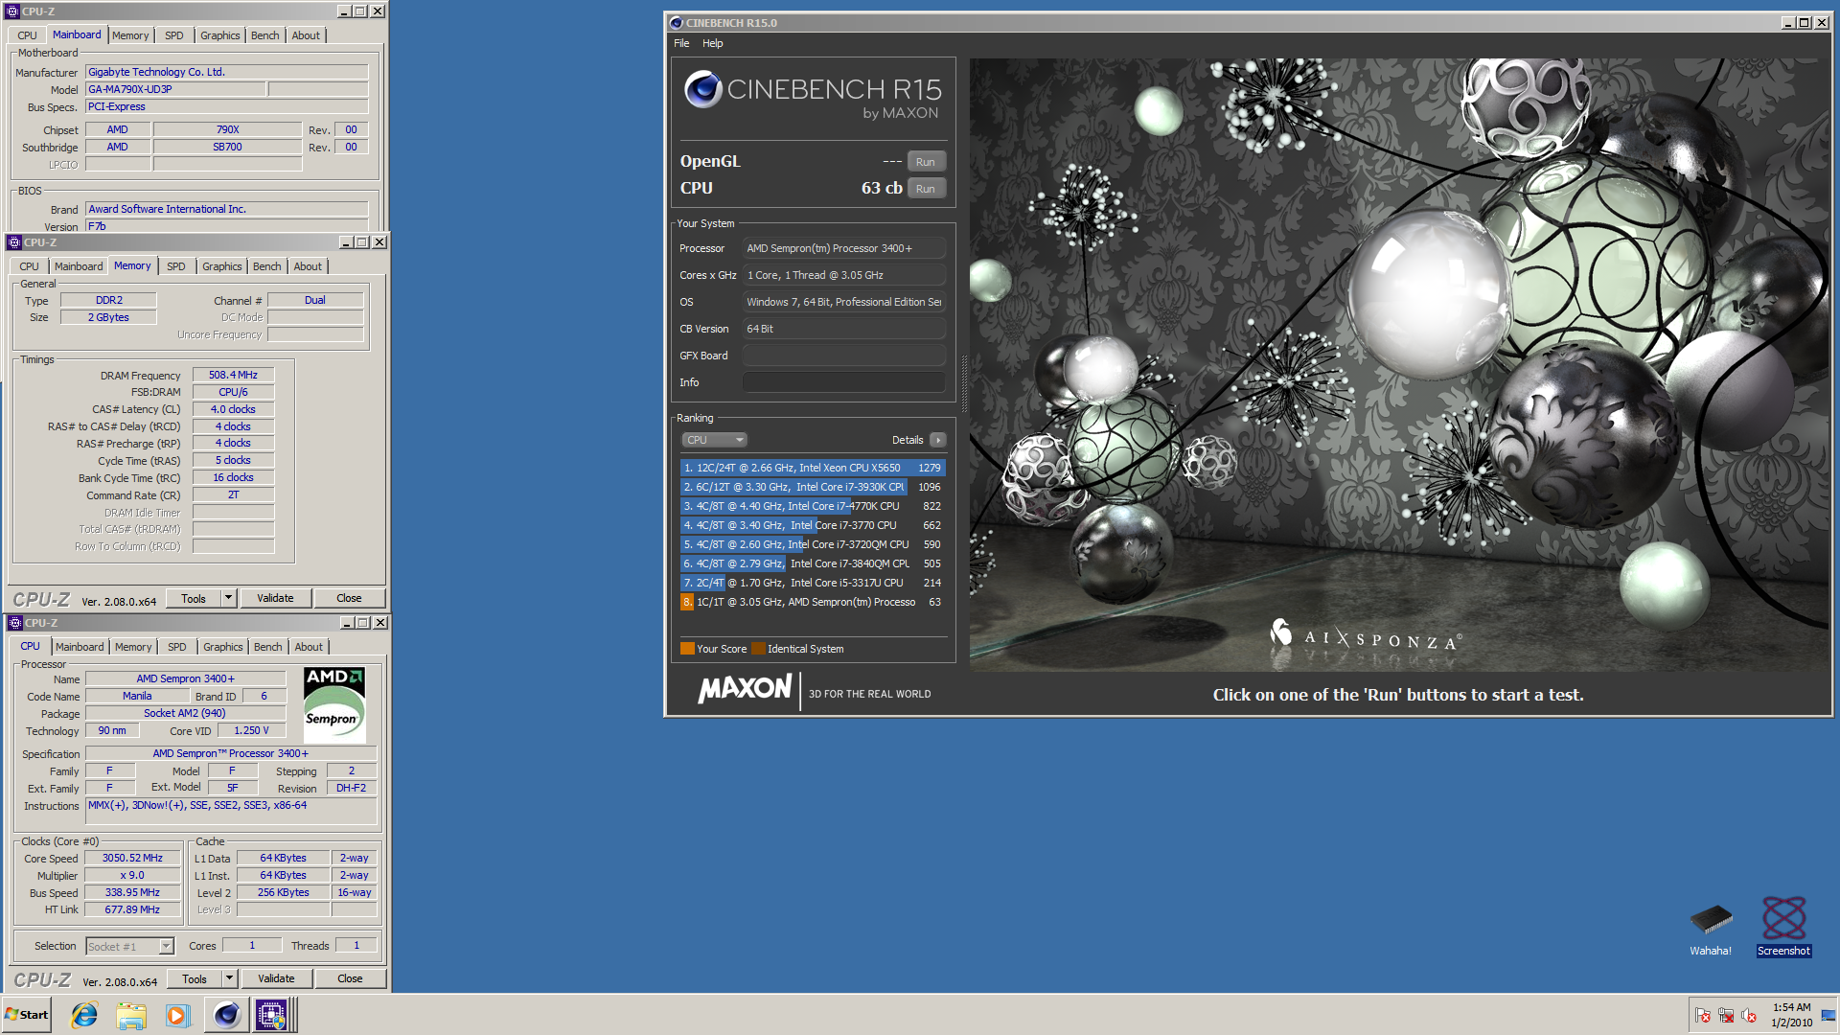Click Validate in the bottom CPU-Z window
Viewport: 1840px width, 1035px height.
[276, 978]
